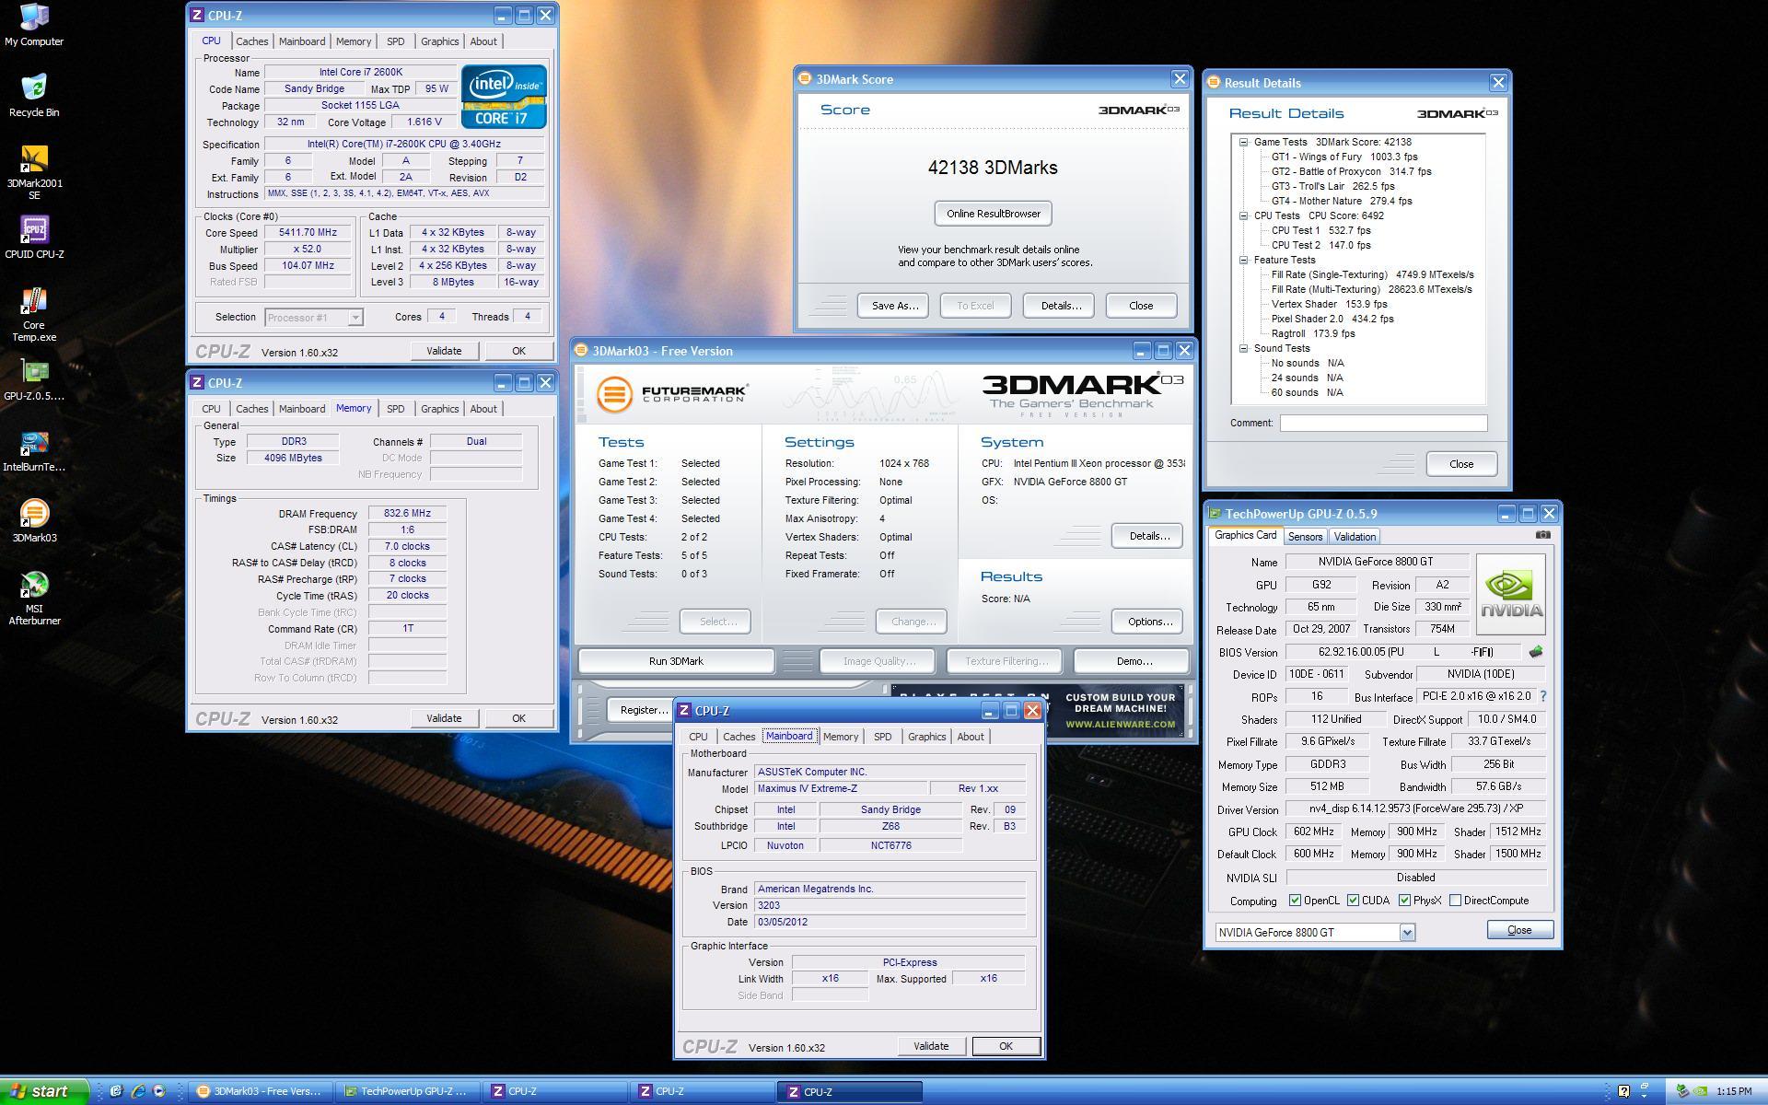Screen dimensions: 1768x1105
Task: Click Bus Interface question mark in GPU-Z
Action: pyautogui.click(x=1543, y=697)
